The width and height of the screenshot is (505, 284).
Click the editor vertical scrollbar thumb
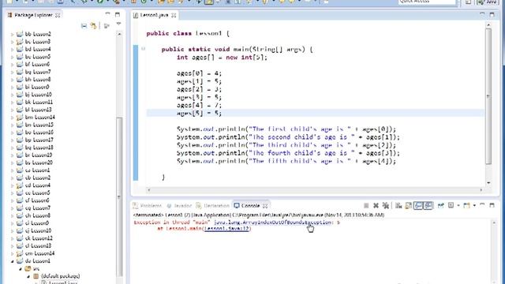[x=488, y=96]
